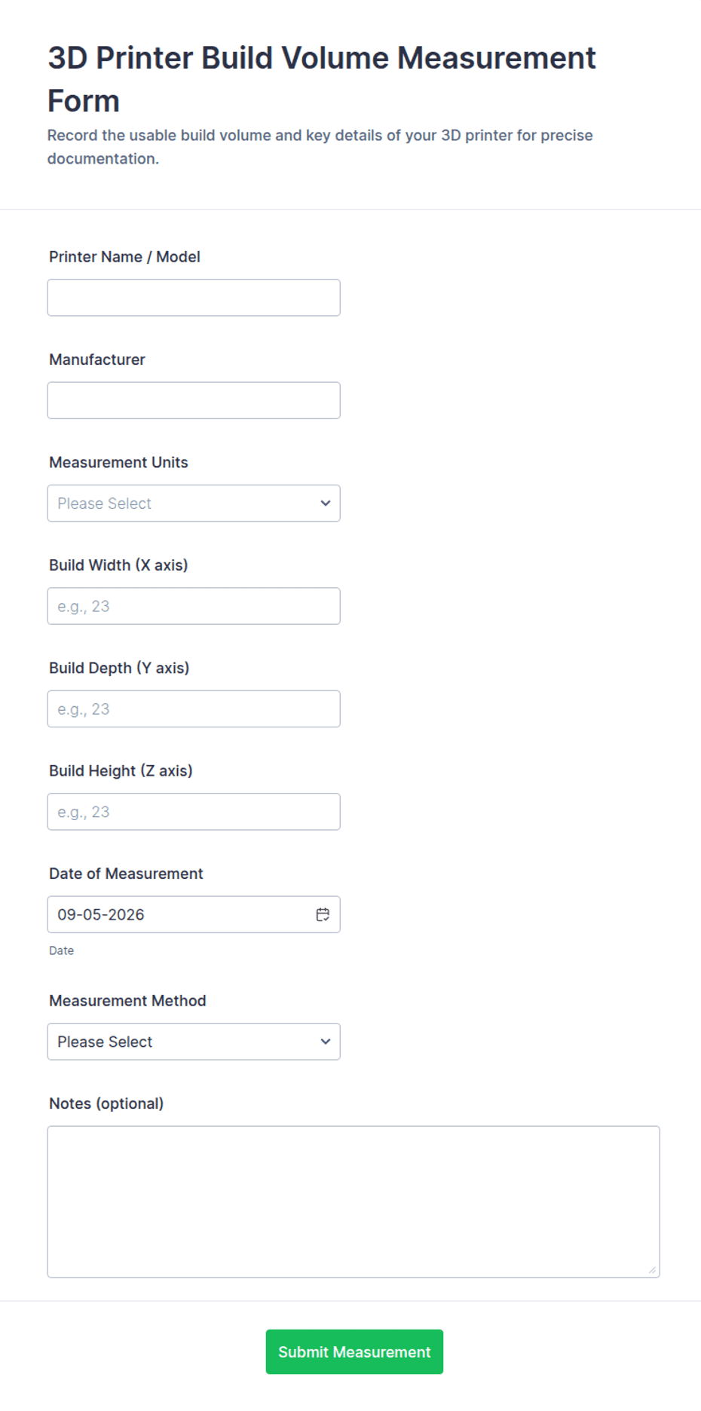Viewport: 701px width, 1411px height.
Task: Submit Measurement with the green button
Action: 354,1351
